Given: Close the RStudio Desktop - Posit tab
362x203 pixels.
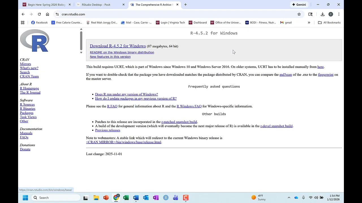Looking at the screenshot, I should point(124,5).
